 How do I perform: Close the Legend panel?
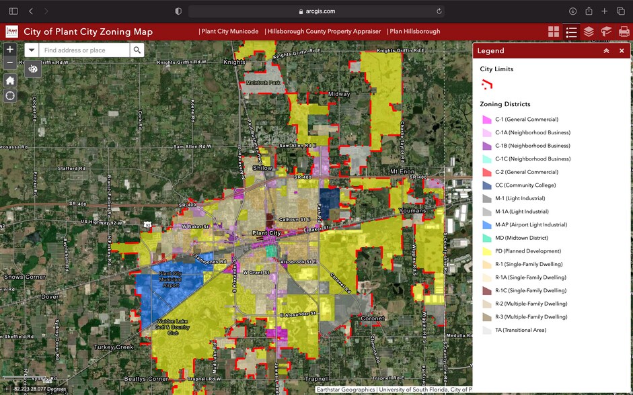pos(622,51)
